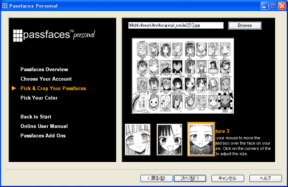Click the hatched crop selection box
Image resolution: width=288 pixels, height=187 pixels.
225,101
